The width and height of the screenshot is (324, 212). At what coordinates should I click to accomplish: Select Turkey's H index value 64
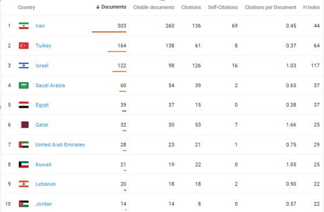[x=316, y=46]
